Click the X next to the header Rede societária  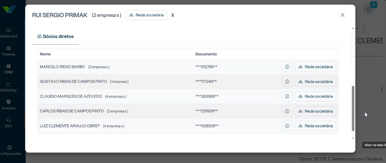[x=173, y=15]
